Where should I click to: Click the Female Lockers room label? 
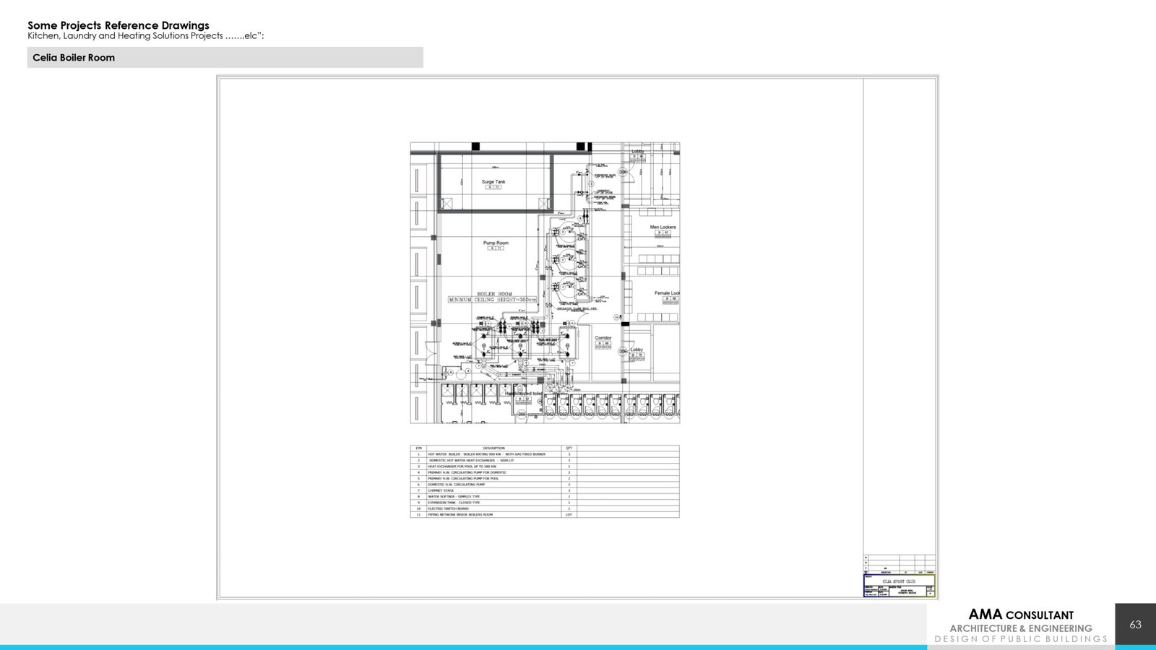(667, 293)
